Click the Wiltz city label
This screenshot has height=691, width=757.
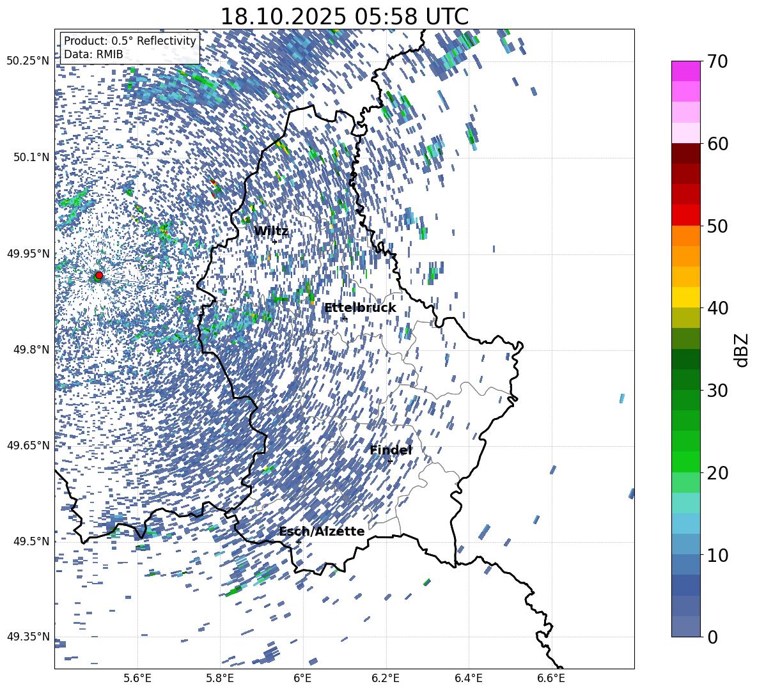pos(271,231)
